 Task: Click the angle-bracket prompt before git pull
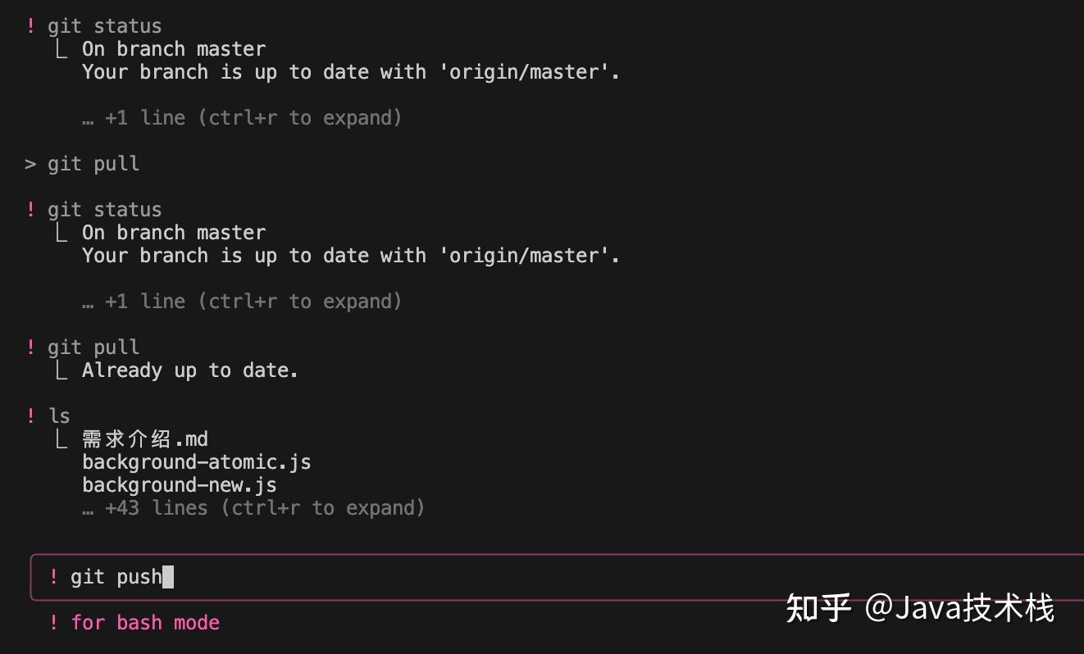pos(30,164)
